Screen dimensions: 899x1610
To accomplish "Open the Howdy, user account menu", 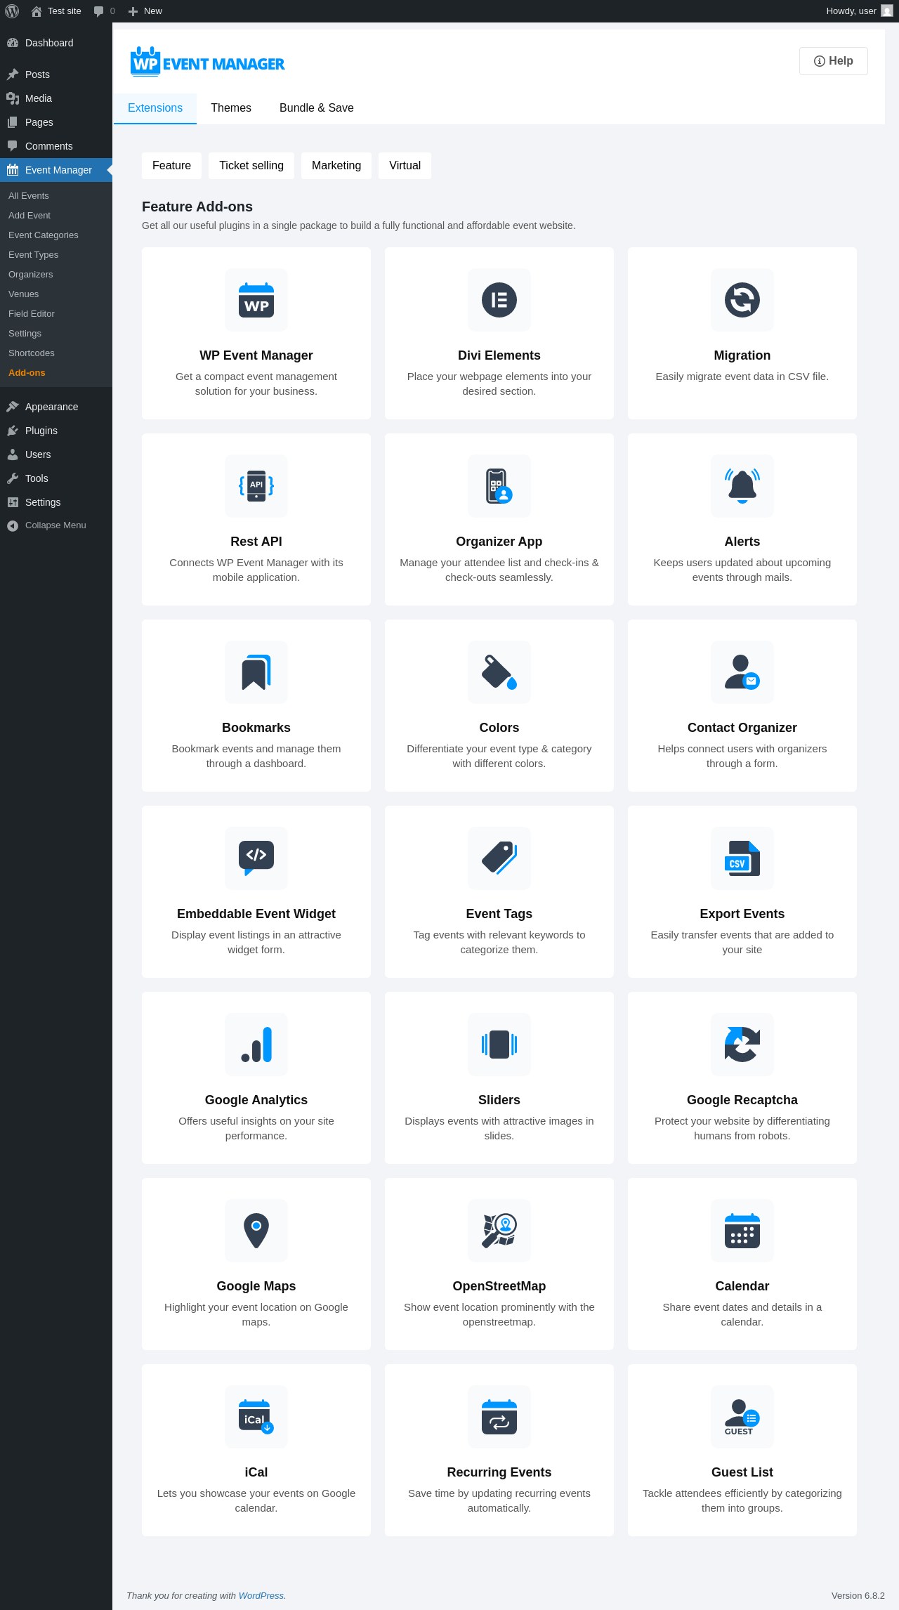I will pos(859,11).
